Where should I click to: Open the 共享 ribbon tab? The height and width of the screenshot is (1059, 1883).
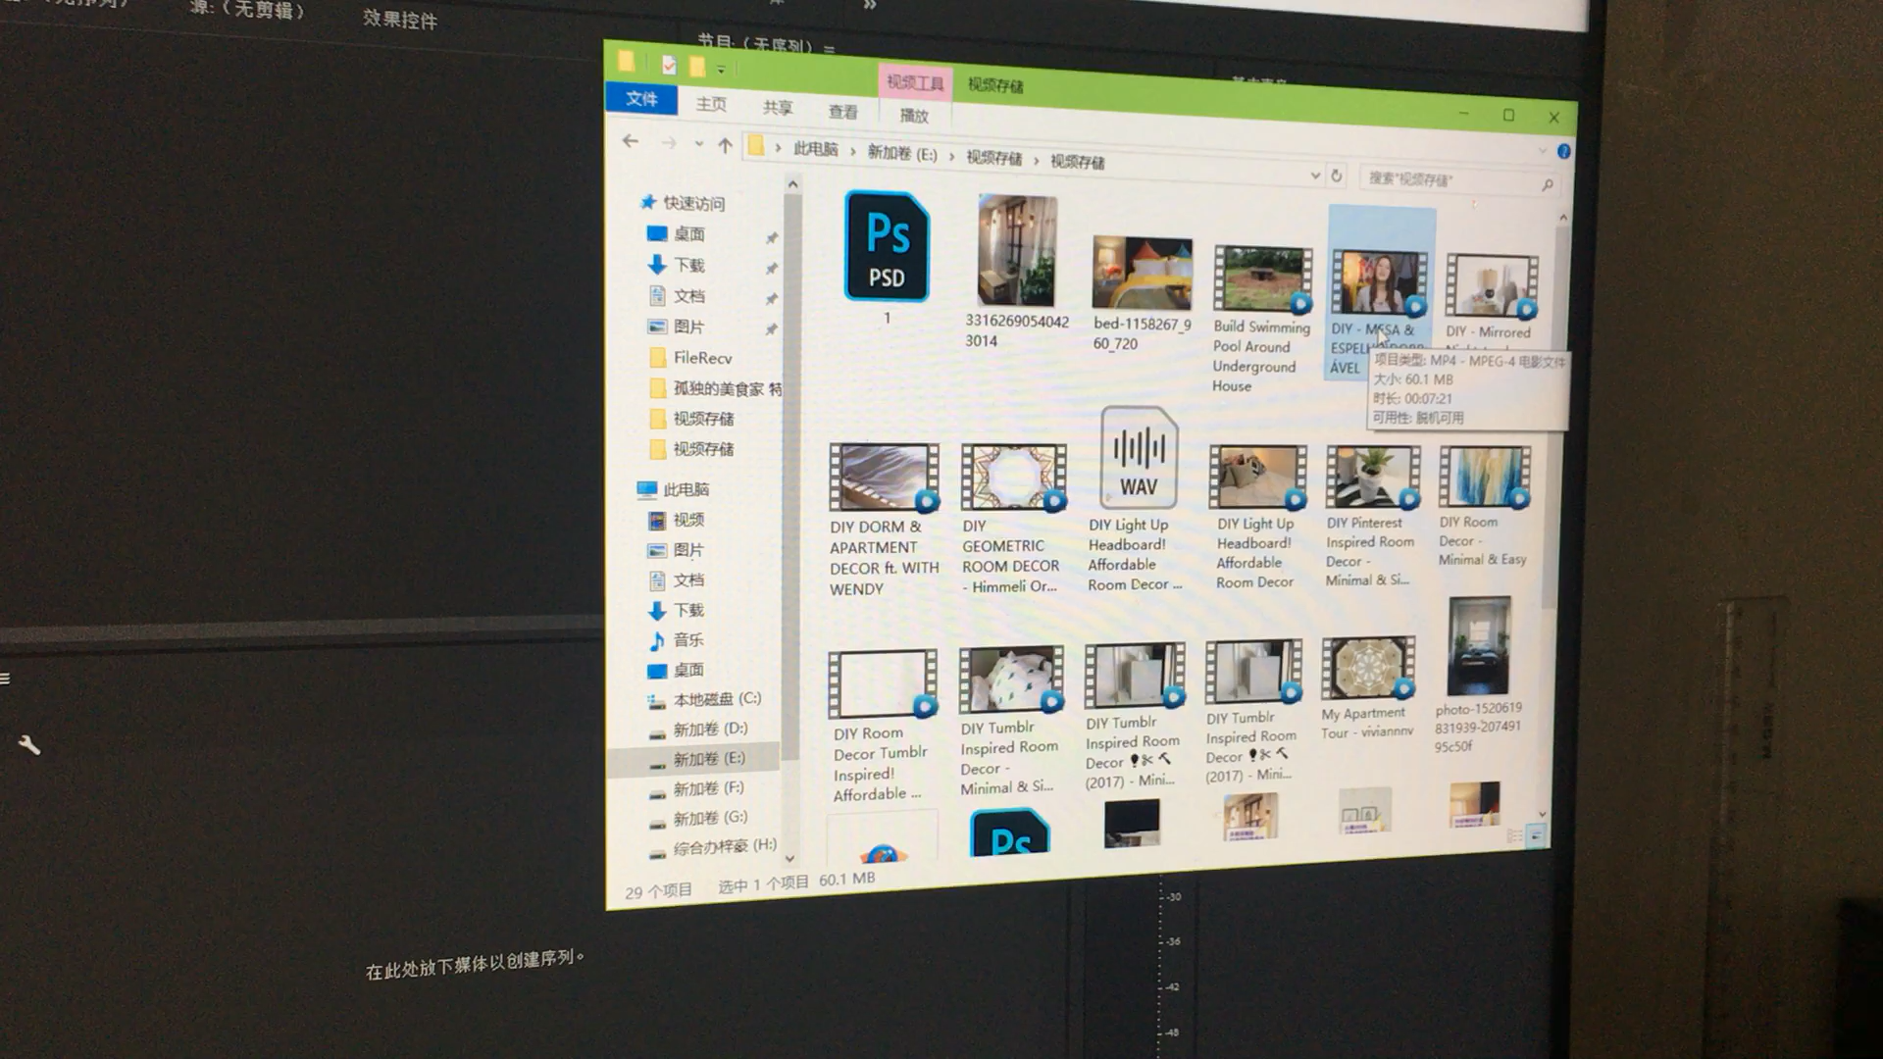coord(777,108)
